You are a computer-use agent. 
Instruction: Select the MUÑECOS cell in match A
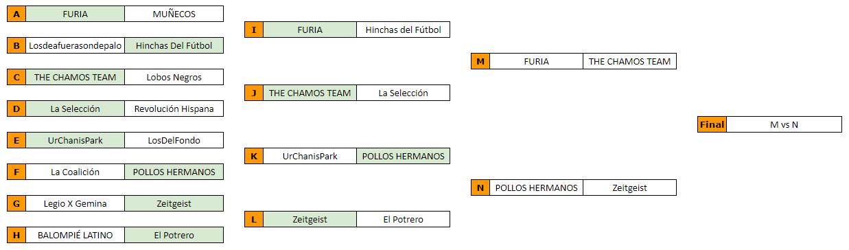point(174,14)
